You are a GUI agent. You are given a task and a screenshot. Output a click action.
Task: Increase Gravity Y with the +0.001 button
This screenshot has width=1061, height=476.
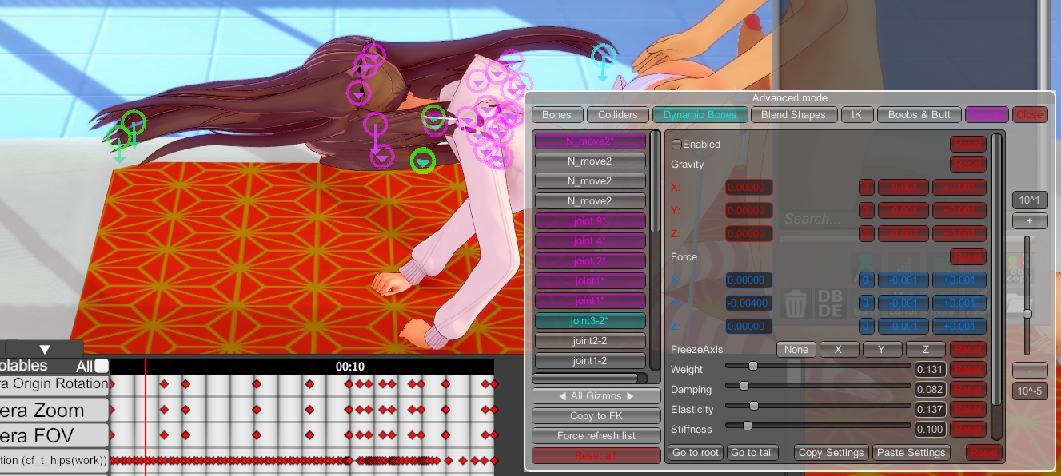(959, 211)
